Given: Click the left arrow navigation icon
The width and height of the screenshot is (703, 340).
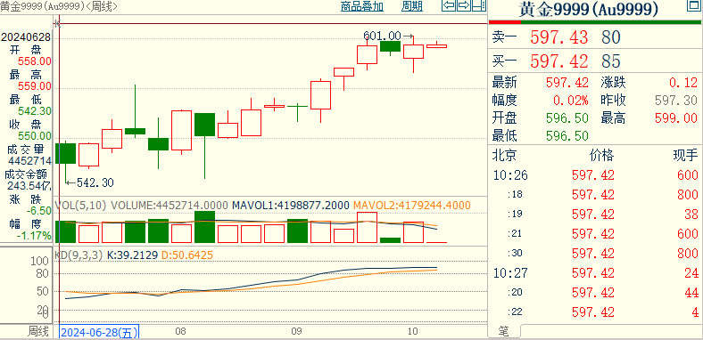Looking at the screenshot, I should click(x=449, y=6).
